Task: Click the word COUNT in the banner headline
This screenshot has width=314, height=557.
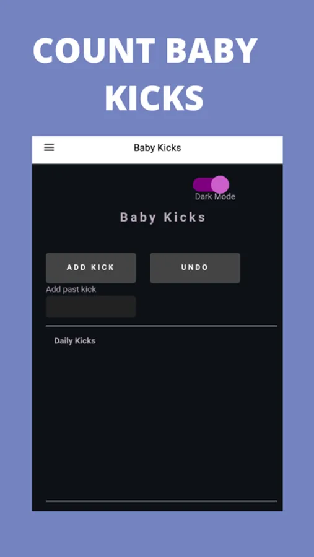Action: point(94,50)
